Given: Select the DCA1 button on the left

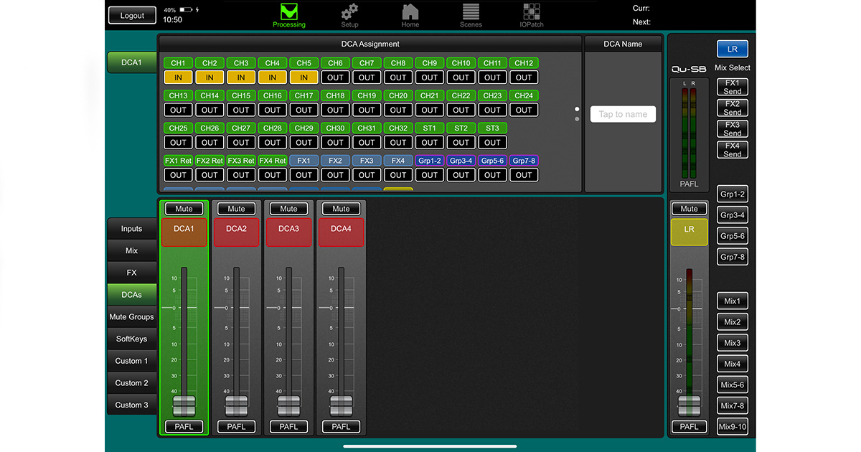Looking at the screenshot, I should point(131,62).
